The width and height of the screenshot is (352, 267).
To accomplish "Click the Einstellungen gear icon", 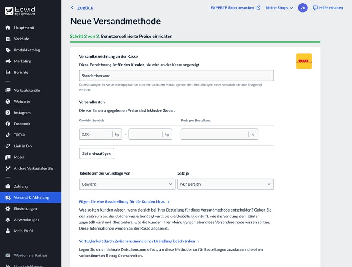I will point(8,208).
